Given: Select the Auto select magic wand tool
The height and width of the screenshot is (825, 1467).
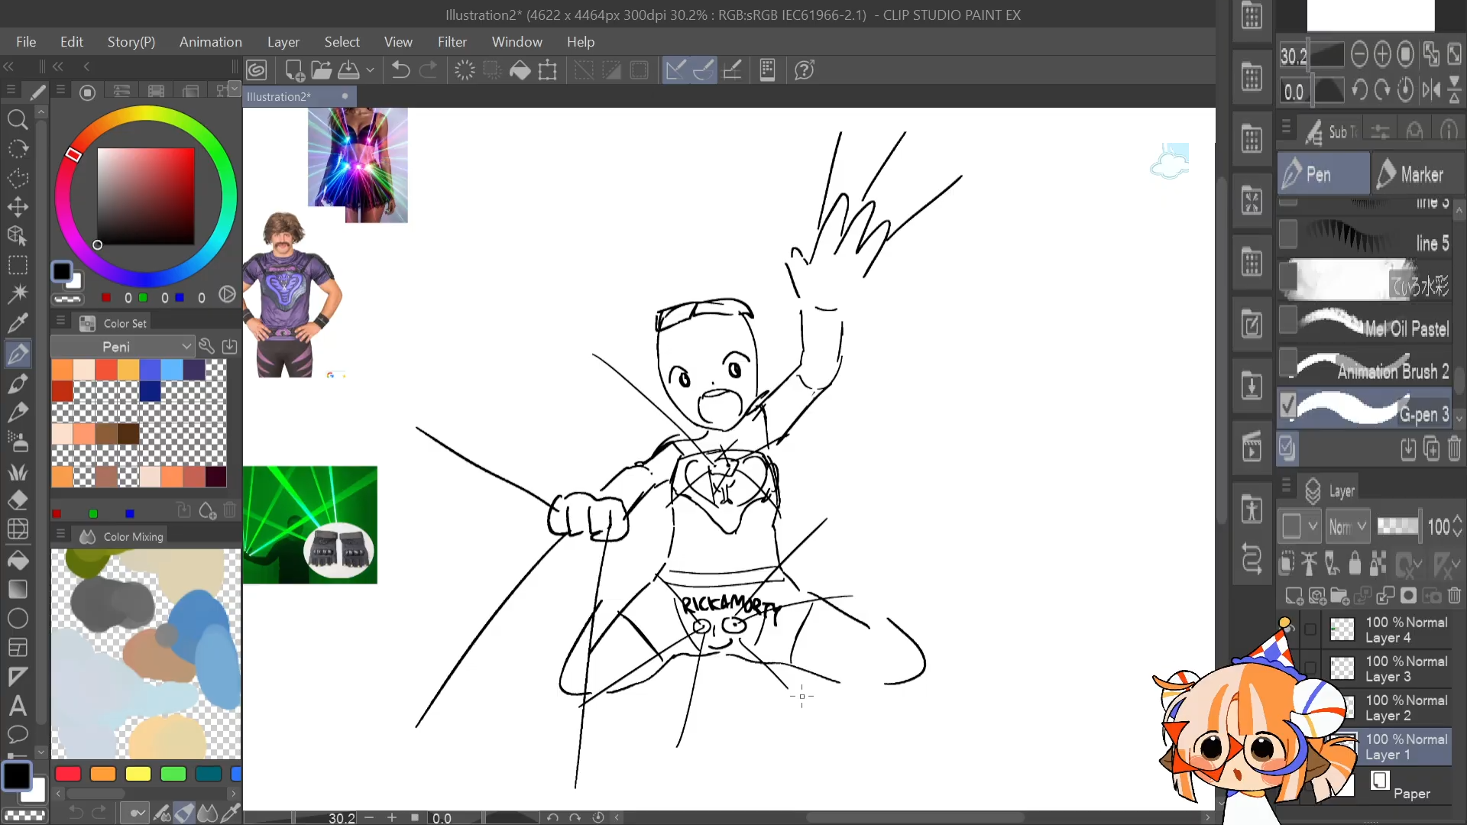Looking at the screenshot, I should click(x=18, y=293).
